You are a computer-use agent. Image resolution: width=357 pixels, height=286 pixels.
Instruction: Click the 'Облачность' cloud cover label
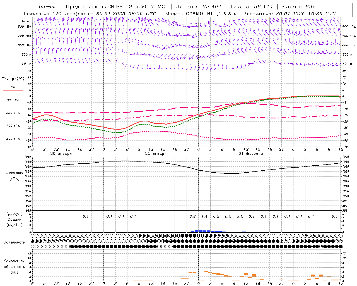[14, 242]
